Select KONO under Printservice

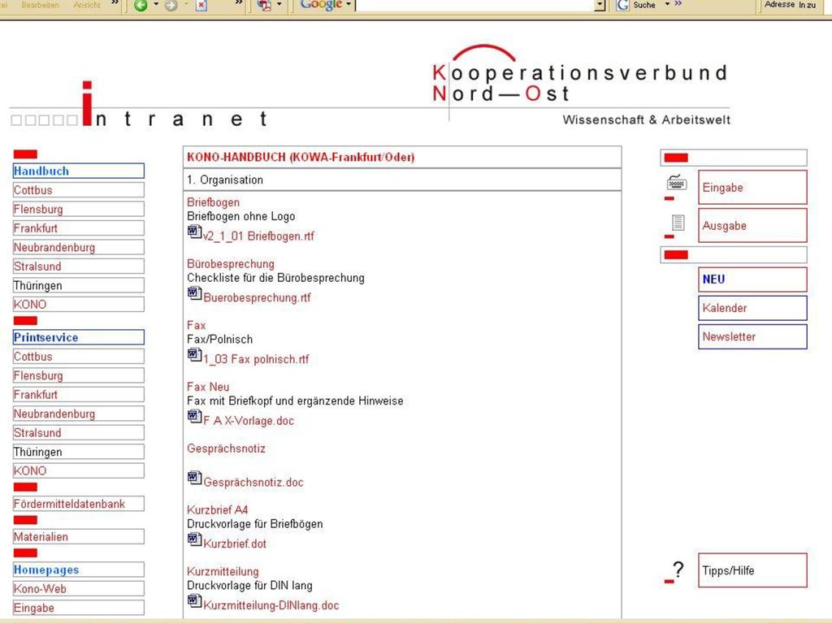pos(79,471)
